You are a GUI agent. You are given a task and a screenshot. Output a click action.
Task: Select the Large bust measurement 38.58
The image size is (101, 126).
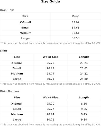(x=76, y=38)
